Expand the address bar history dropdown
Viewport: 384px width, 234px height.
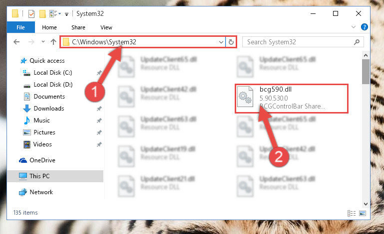click(x=221, y=42)
